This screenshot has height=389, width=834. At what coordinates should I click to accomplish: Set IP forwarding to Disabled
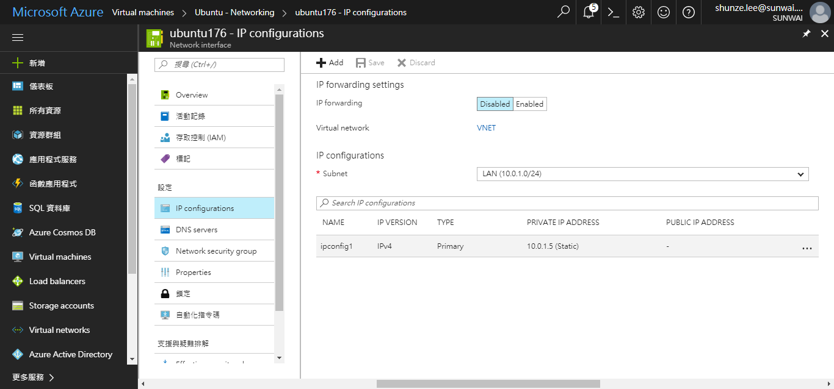point(495,104)
